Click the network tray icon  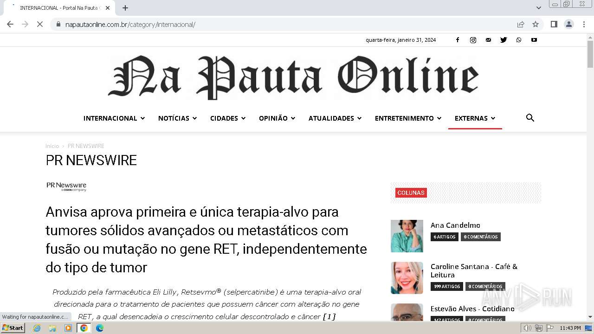point(539,328)
